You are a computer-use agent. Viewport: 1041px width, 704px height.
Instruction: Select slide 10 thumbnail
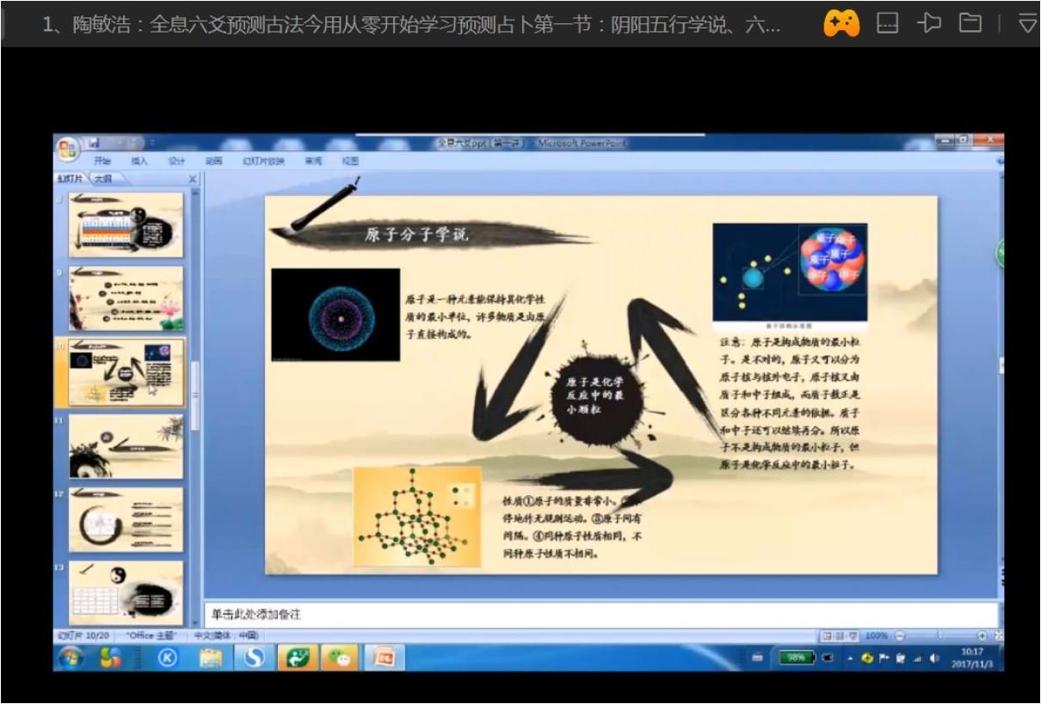[126, 372]
